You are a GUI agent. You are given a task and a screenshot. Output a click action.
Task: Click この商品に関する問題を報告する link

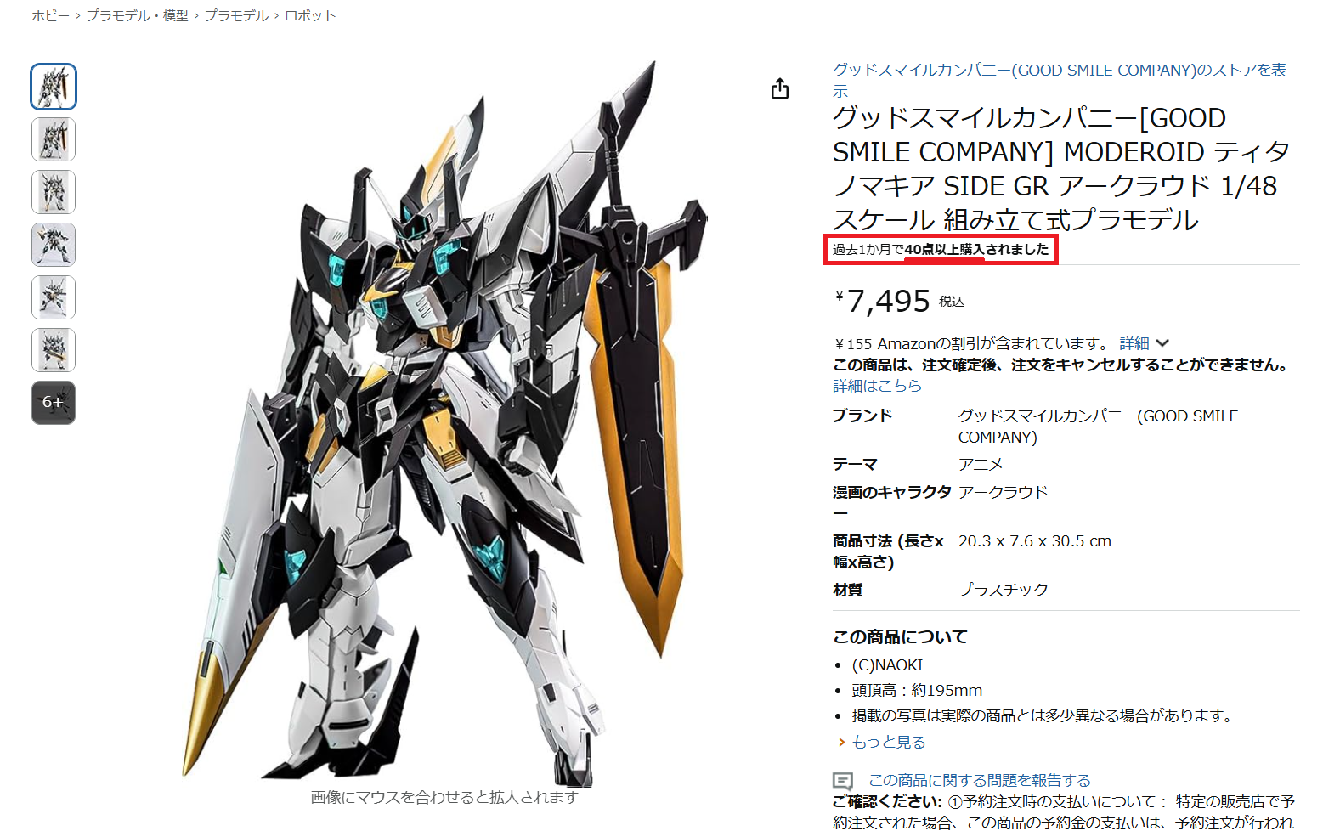979,780
